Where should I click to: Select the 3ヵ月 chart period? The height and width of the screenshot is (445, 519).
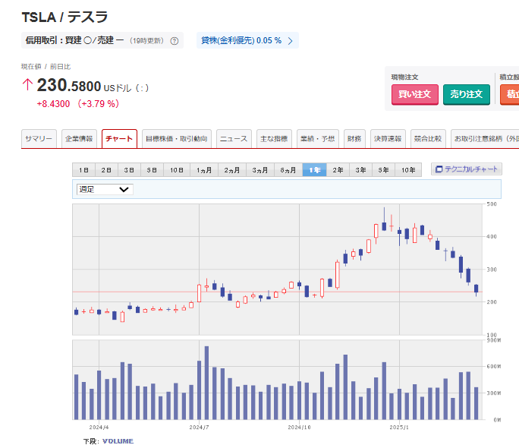click(x=259, y=170)
